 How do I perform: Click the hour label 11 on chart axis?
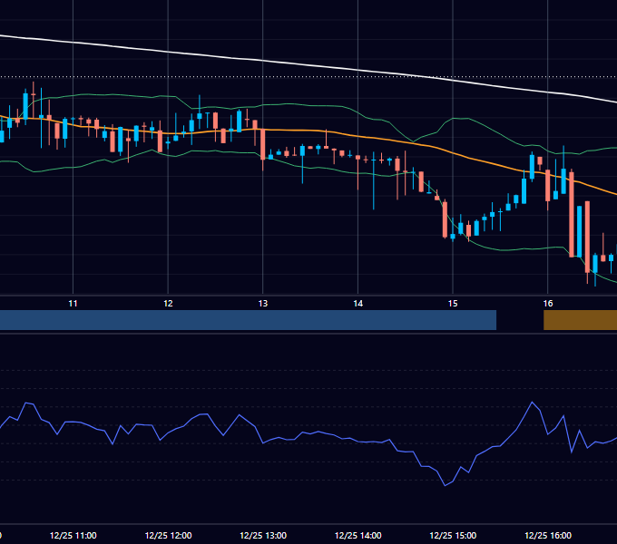tap(73, 304)
